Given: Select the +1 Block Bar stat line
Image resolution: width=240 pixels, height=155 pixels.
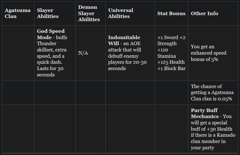Looking at the screenshot, I should [171, 68].
